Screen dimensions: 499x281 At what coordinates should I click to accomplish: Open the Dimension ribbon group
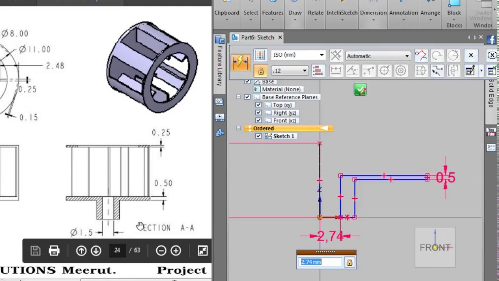(373, 16)
